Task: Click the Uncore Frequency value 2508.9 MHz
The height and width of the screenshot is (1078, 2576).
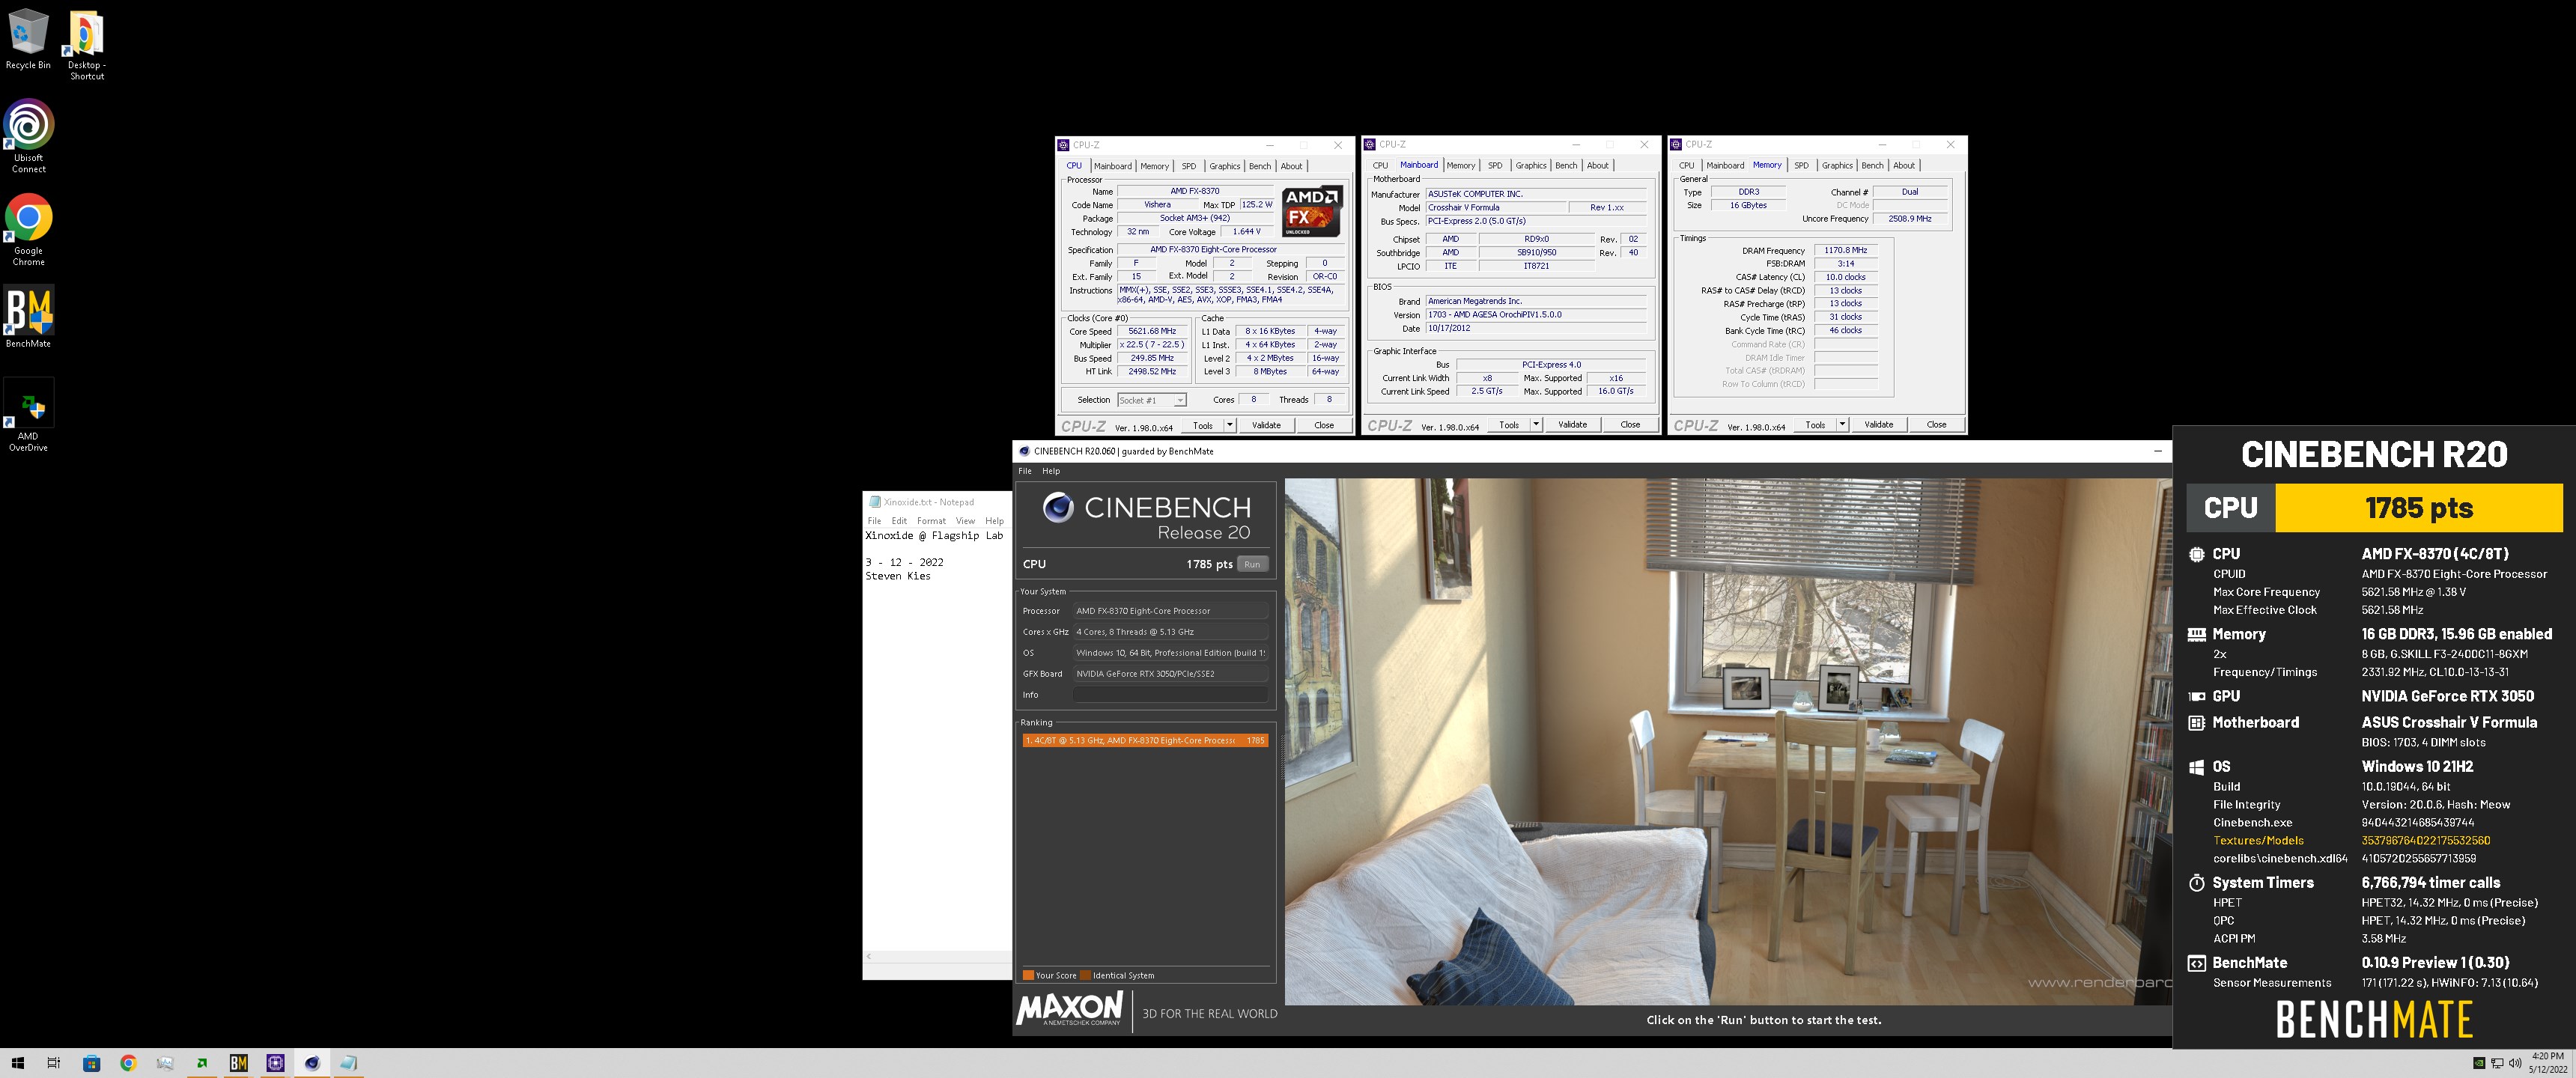Action: [1909, 219]
